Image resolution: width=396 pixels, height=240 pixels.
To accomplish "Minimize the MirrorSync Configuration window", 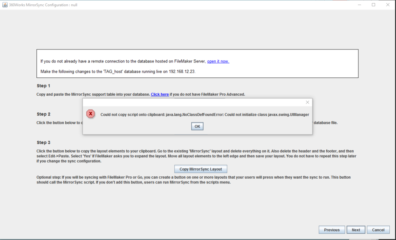I will tap(360, 5).
